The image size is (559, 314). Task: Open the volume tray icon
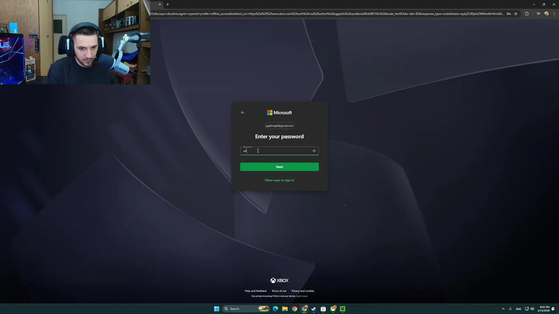tap(532, 309)
